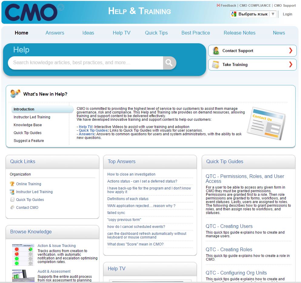301x283 pixels.
Task: Click the Contact CMO icon
Action: point(12,207)
